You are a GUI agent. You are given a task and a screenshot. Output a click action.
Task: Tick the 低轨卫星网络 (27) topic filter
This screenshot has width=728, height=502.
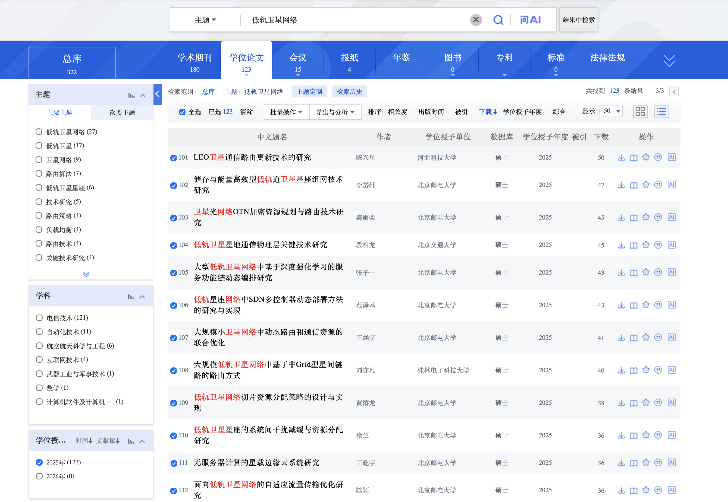click(x=39, y=132)
